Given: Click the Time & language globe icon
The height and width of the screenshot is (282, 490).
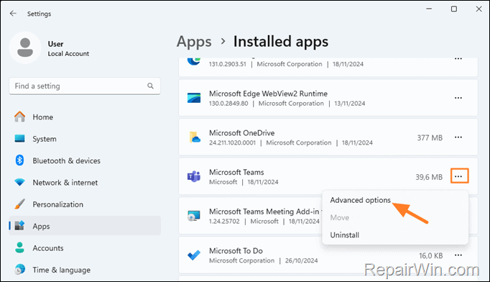Looking at the screenshot, I should point(19,270).
